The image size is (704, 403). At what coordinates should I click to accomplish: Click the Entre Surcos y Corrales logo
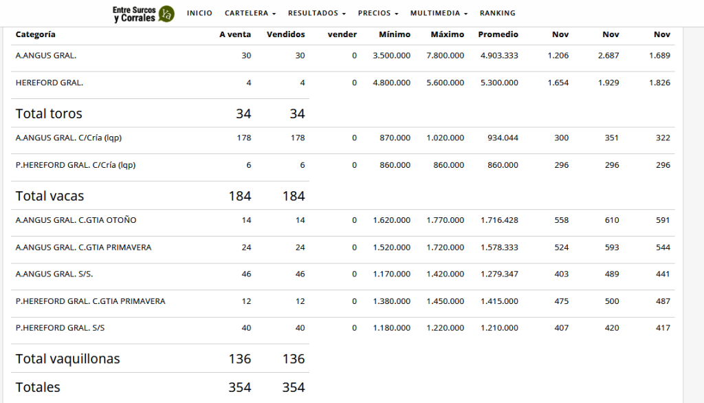[143, 14]
